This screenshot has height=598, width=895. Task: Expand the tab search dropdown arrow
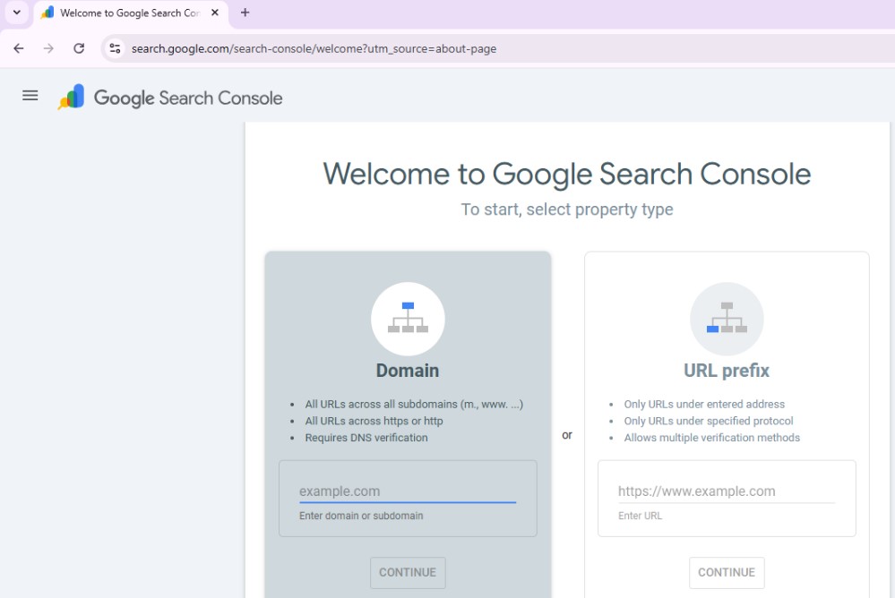pyautogui.click(x=17, y=13)
